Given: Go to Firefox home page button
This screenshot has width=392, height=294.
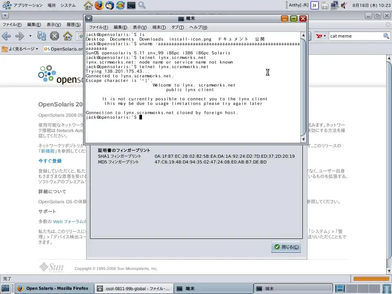Looking at the screenshot, I should click(x=67, y=36).
